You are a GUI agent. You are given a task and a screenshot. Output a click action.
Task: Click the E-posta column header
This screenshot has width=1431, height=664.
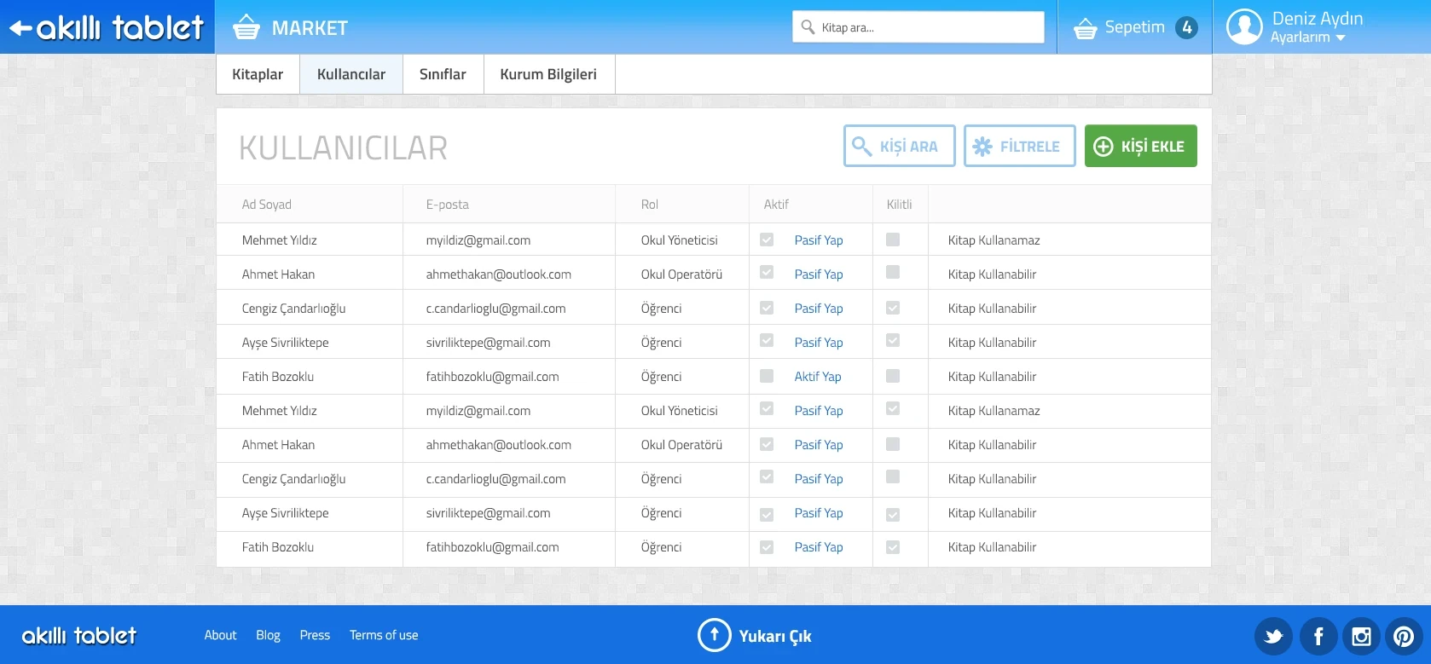tap(447, 205)
